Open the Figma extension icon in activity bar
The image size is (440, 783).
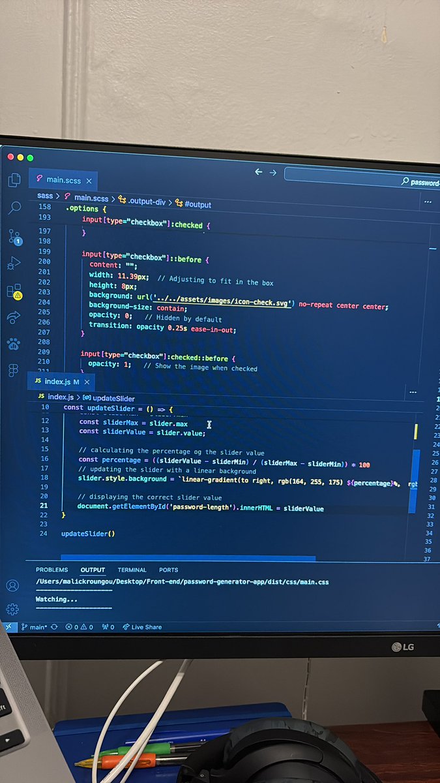coord(12,370)
